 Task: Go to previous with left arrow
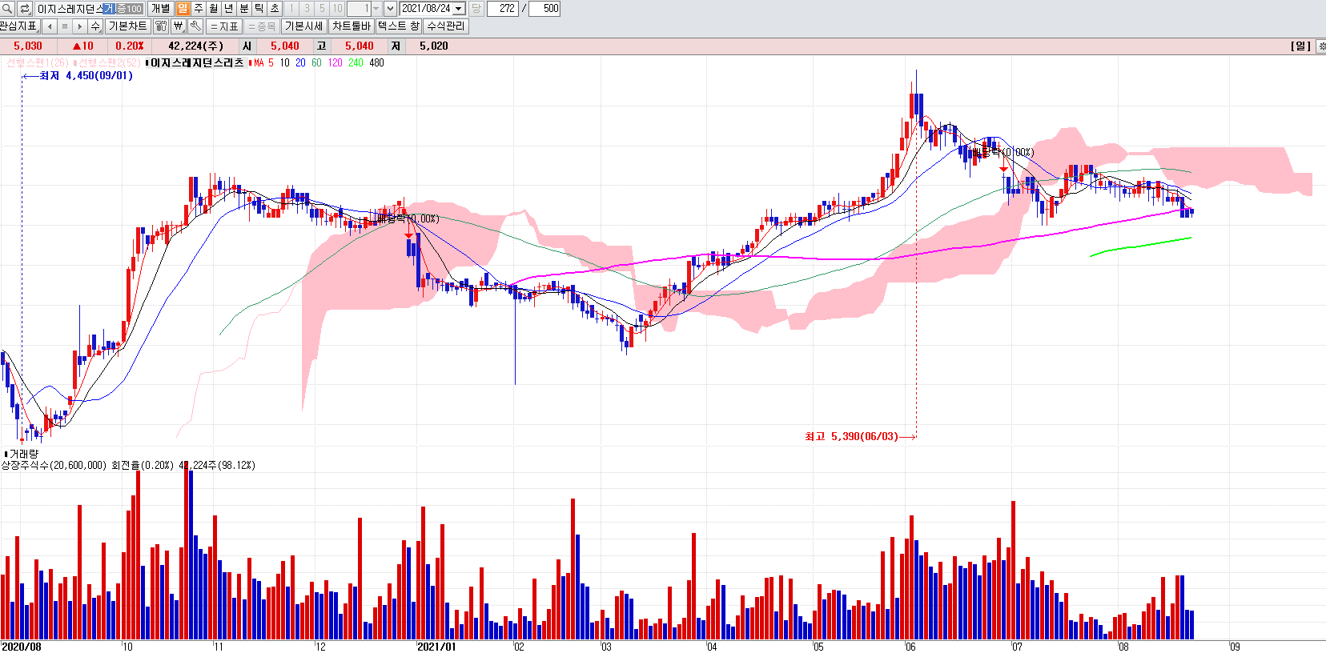(x=50, y=26)
